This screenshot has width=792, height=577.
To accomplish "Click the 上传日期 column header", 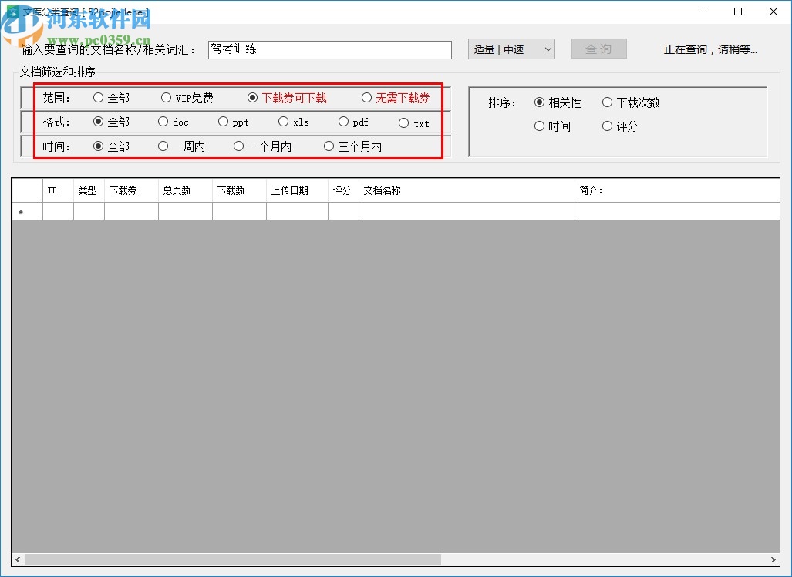I will pyautogui.click(x=298, y=190).
